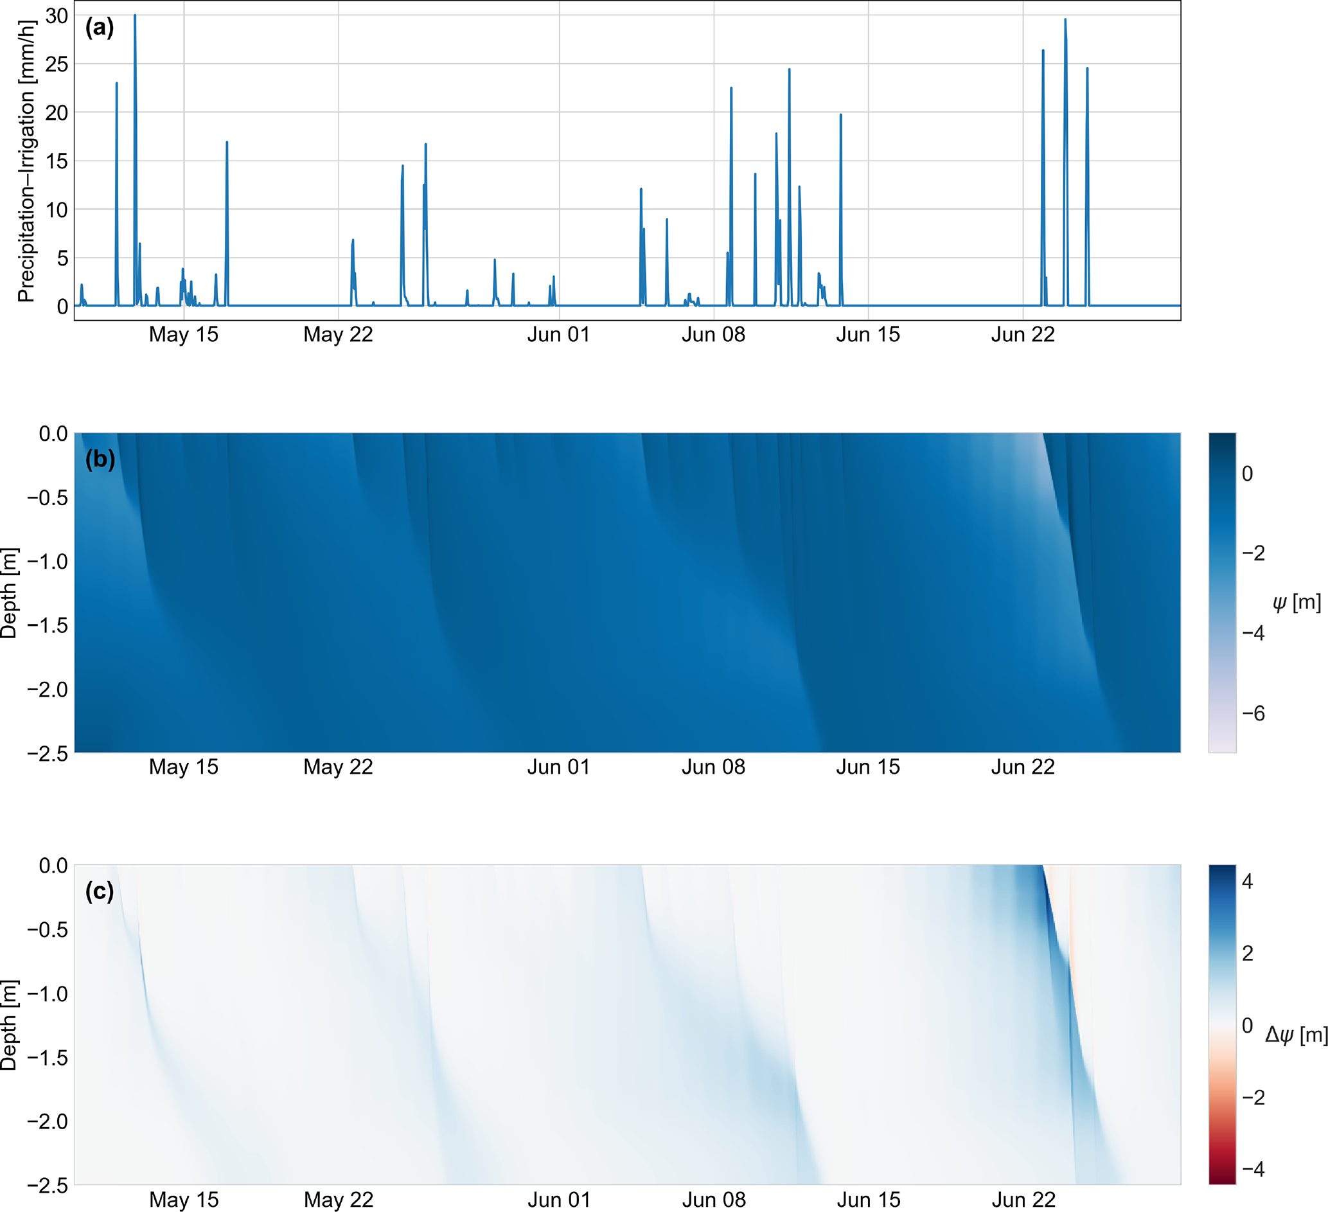This screenshot has width=1328, height=1212.
Task: Click the May 22 tick label under panel b
Action: [x=338, y=767]
